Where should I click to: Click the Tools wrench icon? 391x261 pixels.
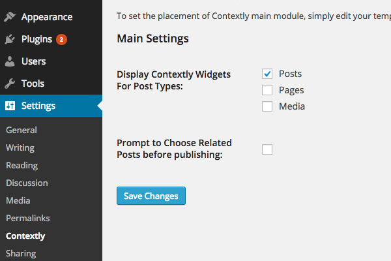point(10,84)
